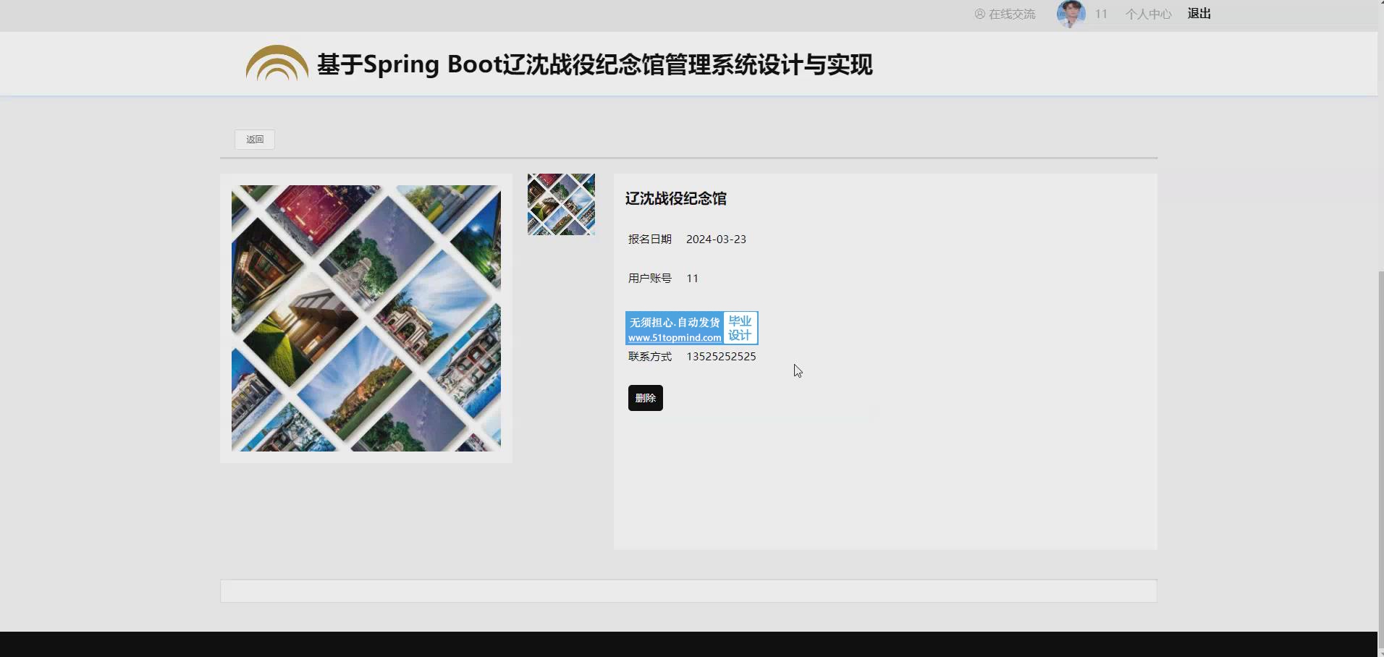
Task: Click the site title heading text
Action: (595, 64)
